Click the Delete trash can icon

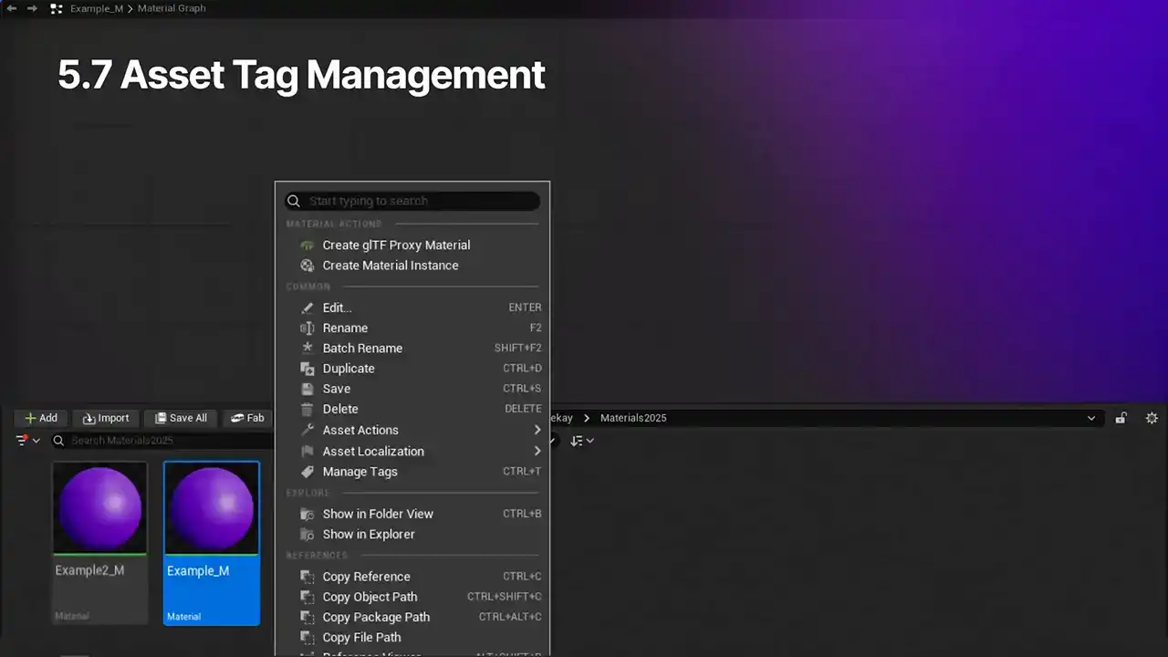[x=307, y=410]
